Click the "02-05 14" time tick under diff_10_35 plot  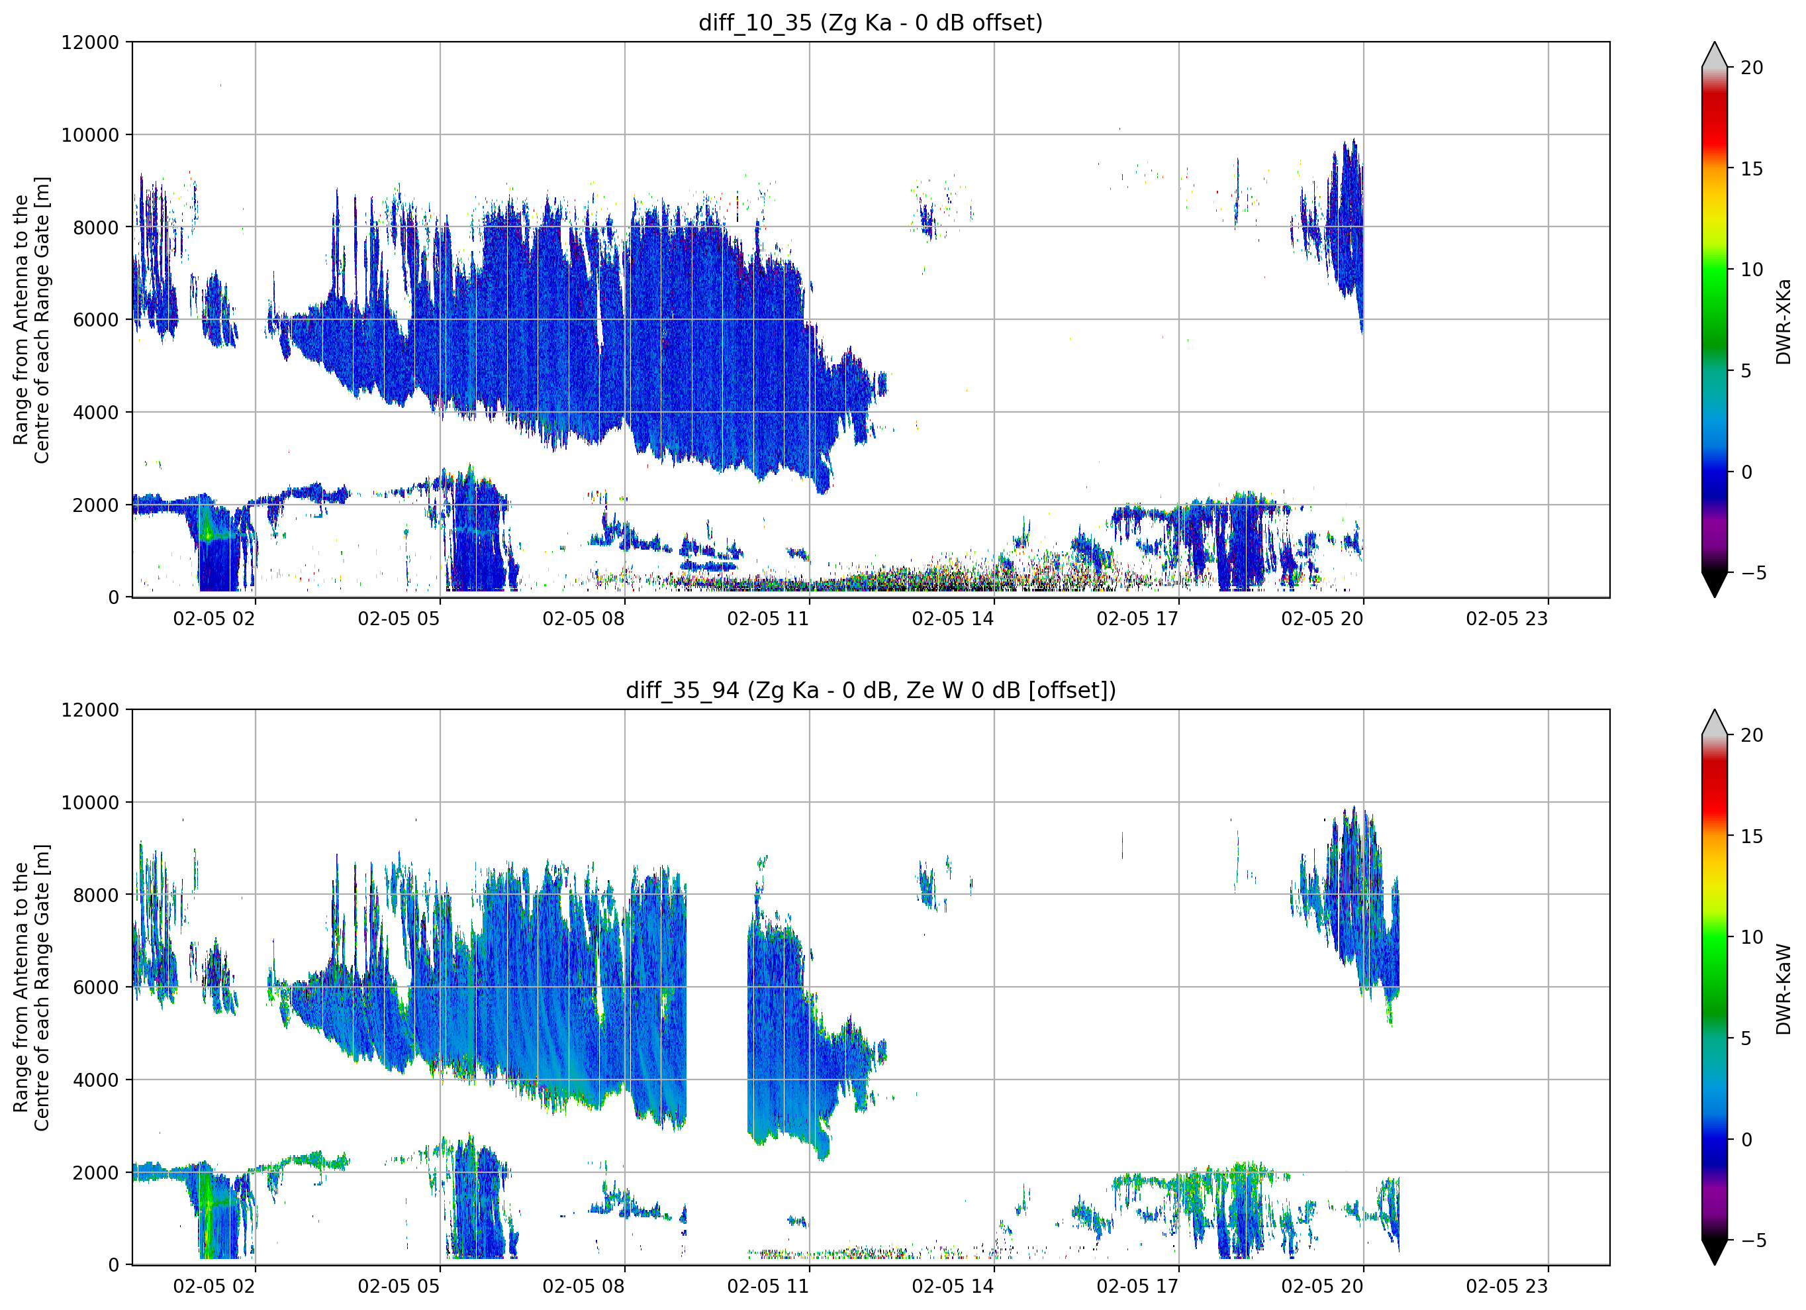point(953,619)
